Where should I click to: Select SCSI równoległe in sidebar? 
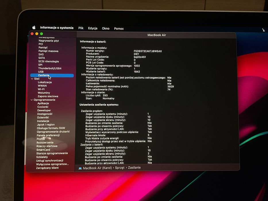pyautogui.click(x=49, y=61)
